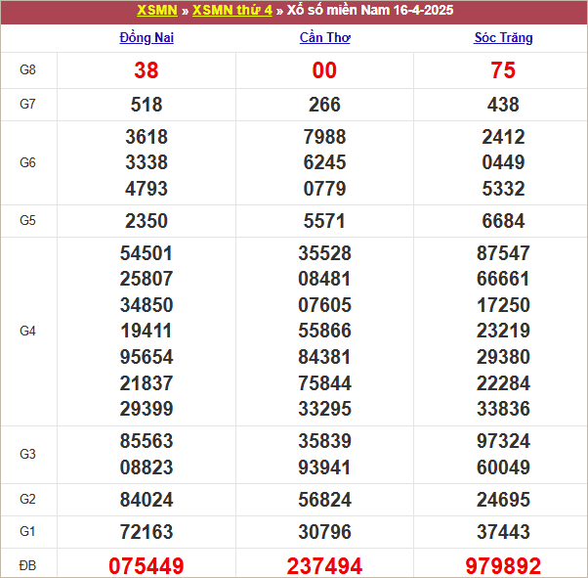
Task: Click G4 number 23219
Action: 503,331
